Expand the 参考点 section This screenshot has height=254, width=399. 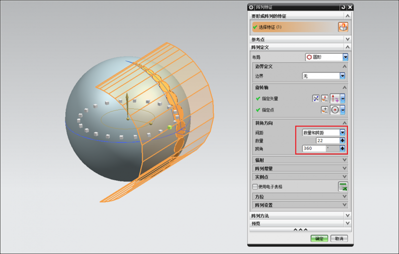[x=299, y=39]
